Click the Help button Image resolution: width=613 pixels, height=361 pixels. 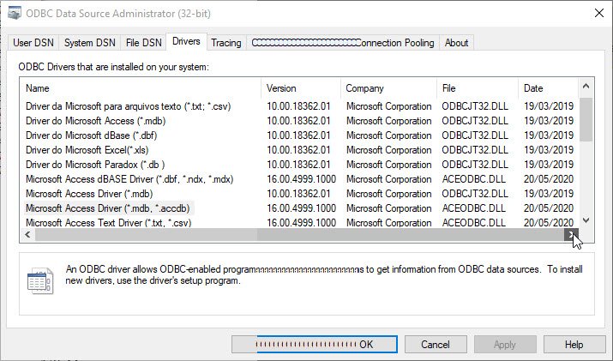[x=574, y=344]
